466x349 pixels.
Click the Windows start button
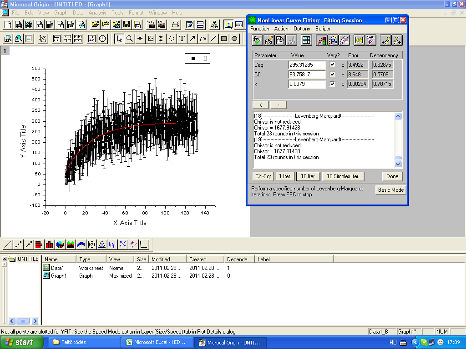(x=21, y=343)
